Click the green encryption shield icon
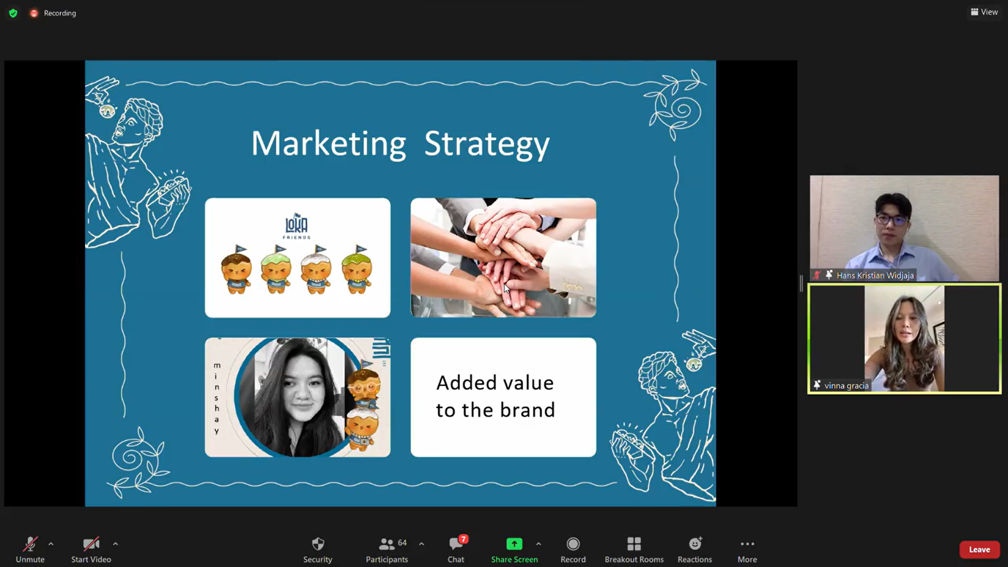Viewport: 1008px width, 567px height. pyautogui.click(x=13, y=13)
